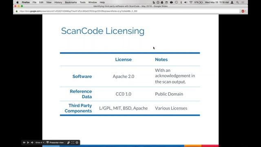The image size is (261, 147).
Task: Open the Help menu
Action: [x=102, y=2]
